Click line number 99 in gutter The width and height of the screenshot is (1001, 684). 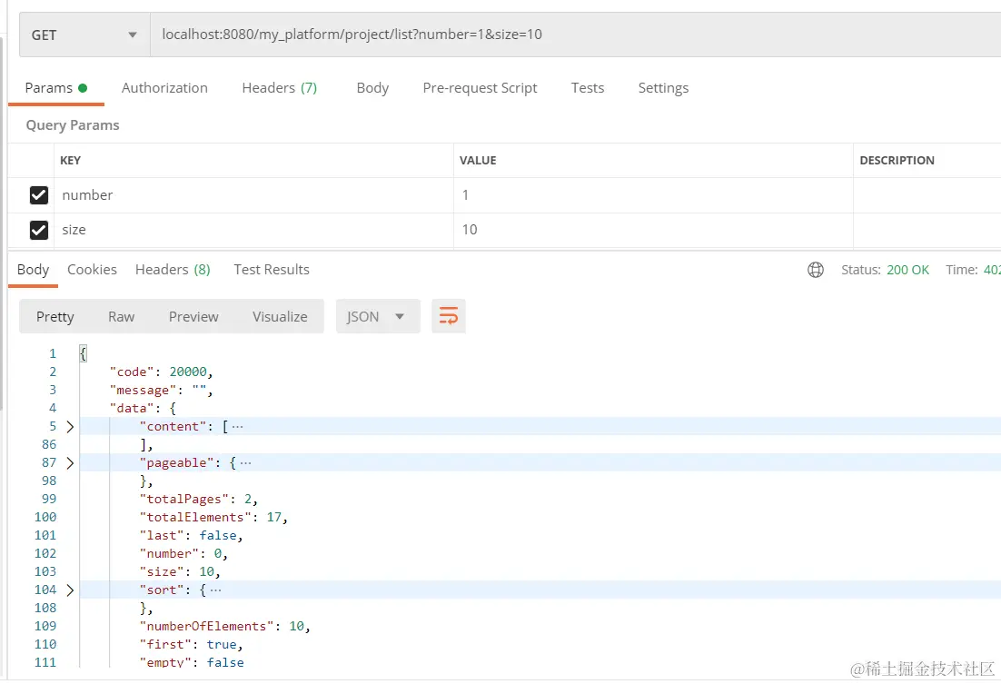pos(49,500)
